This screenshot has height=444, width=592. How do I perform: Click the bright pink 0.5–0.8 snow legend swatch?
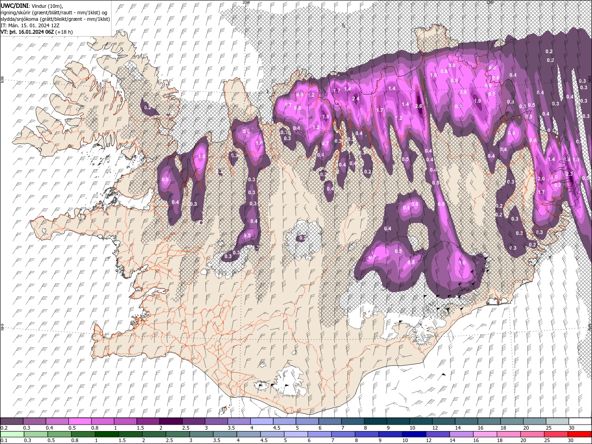coord(80,421)
